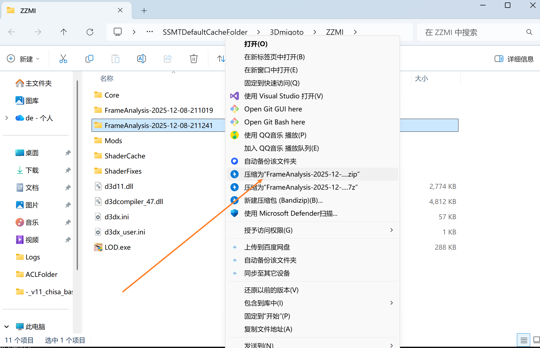Switch to details list view icon
This screenshot has height=348, width=540.
(x=524, y=340)
